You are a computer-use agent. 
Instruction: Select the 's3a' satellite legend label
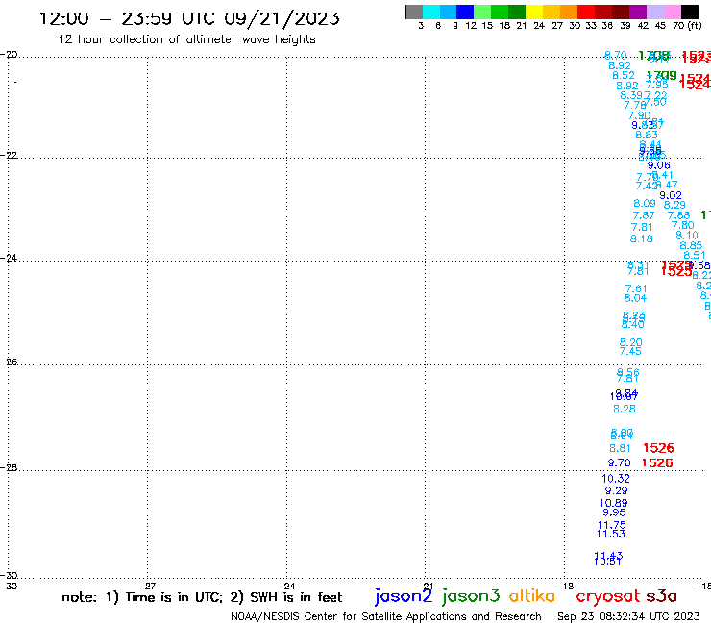pos(661,596)
